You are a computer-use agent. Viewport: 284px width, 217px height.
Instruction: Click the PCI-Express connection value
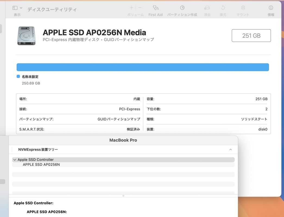coord(130,109)
